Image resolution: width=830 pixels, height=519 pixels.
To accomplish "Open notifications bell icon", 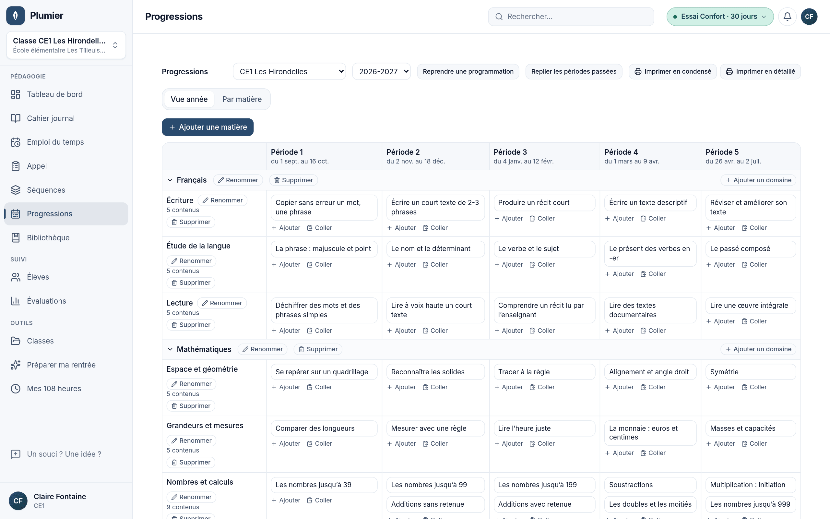I will pos(787,17).
